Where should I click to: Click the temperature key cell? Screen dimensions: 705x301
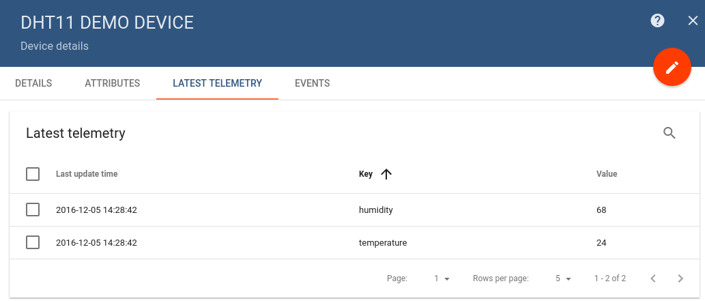[383, 242]
